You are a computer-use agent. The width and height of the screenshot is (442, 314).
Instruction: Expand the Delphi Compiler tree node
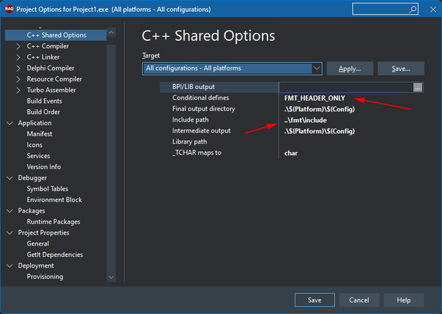[19, 68]
